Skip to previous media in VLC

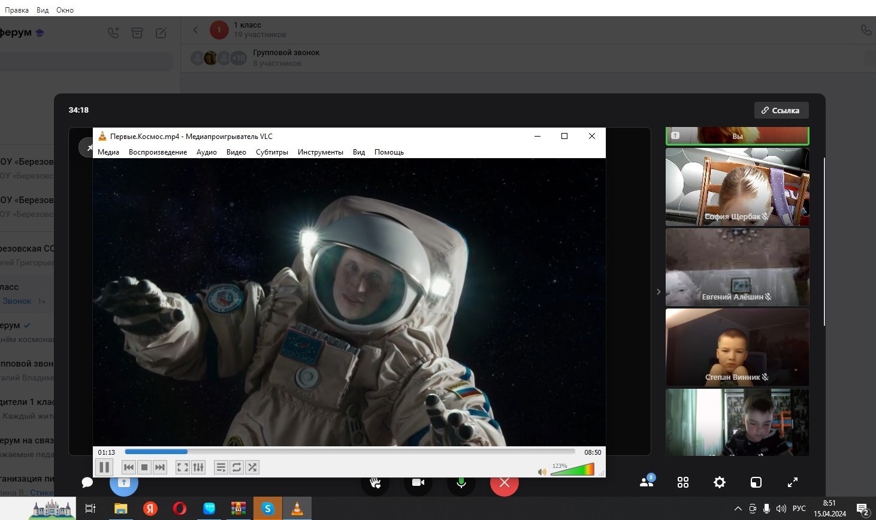click(x=129, y=467)
